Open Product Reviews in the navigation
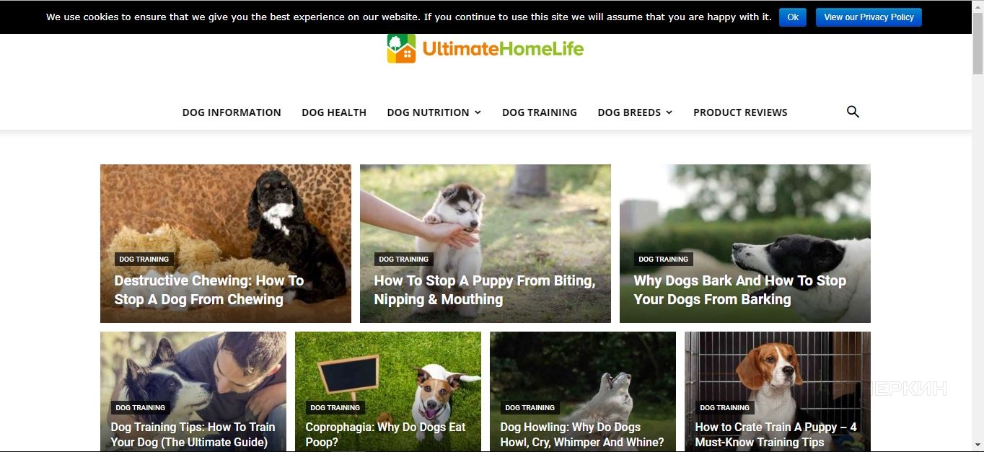Image resolution: width=984 pixels, height=452 pixels. tap(740, 112)
